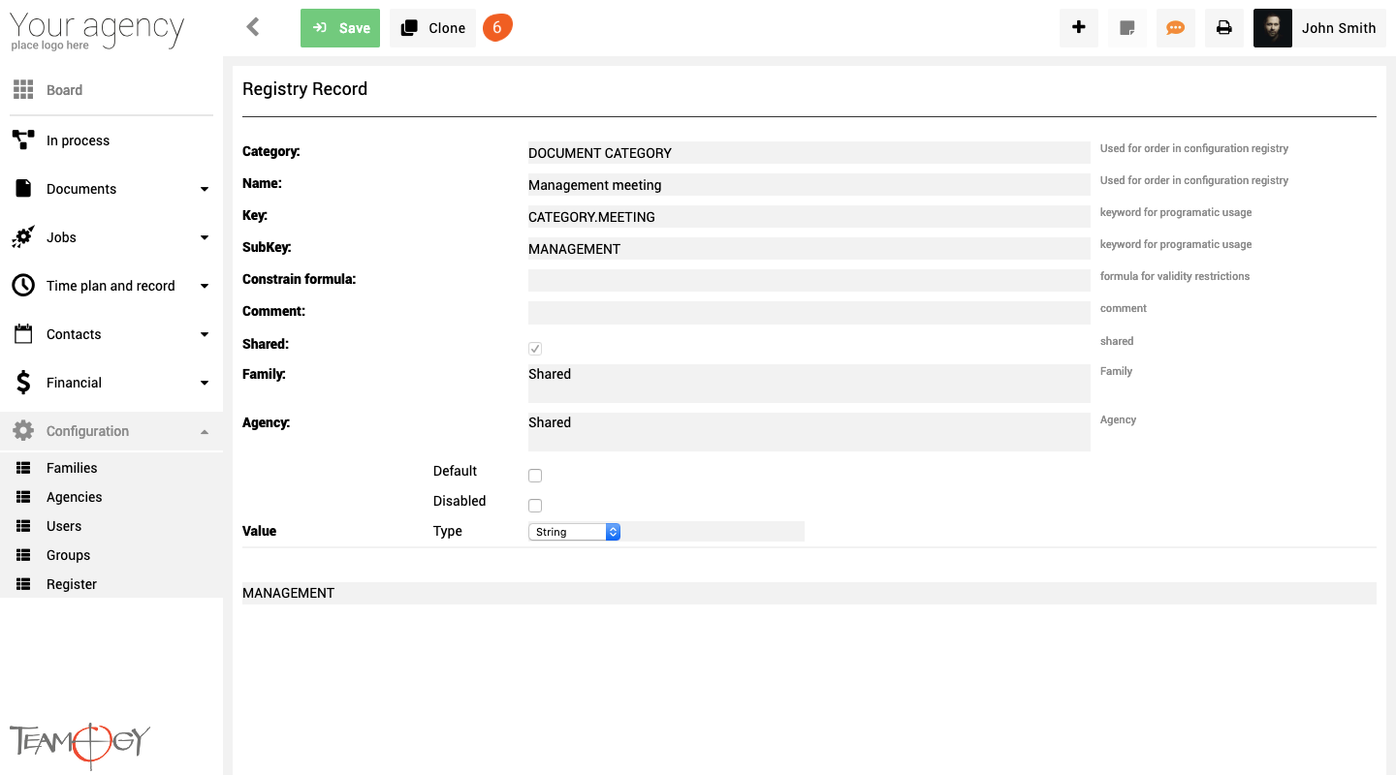The image size is (1396, 775).
Task: Click the Category field DOCUMENT CATEGORY
Action: click(x=809, y=153)
